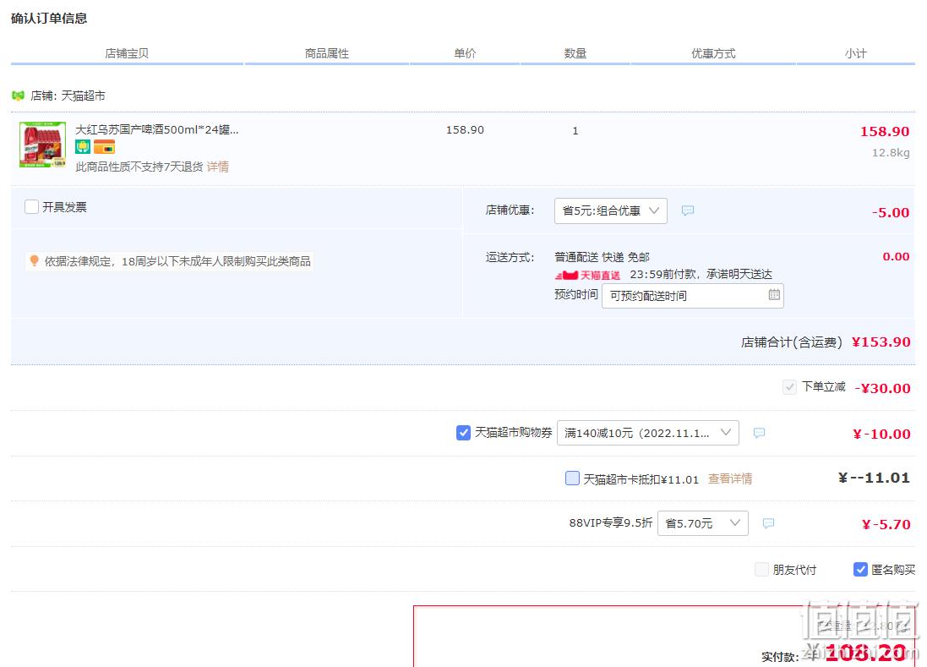
Task: Click the 店铺优惠 label
Action: click(x=510, y=210)
